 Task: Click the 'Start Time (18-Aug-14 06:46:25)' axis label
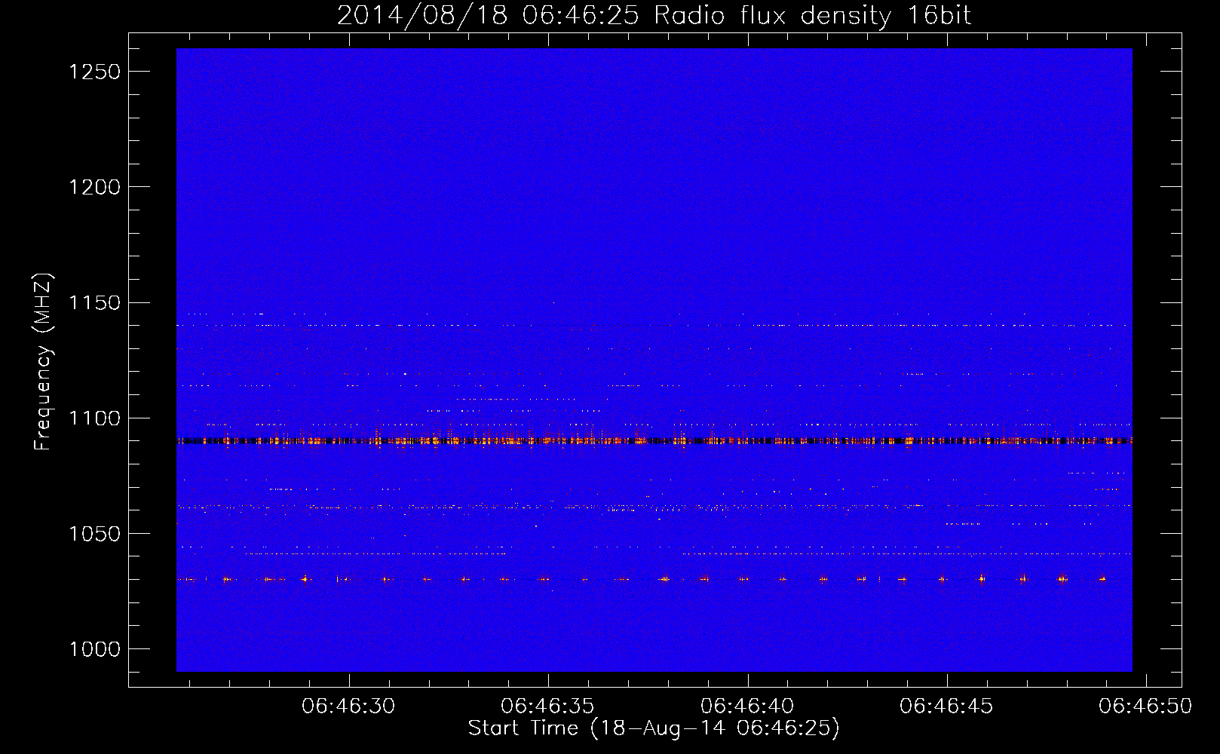(x=654, y=728)
